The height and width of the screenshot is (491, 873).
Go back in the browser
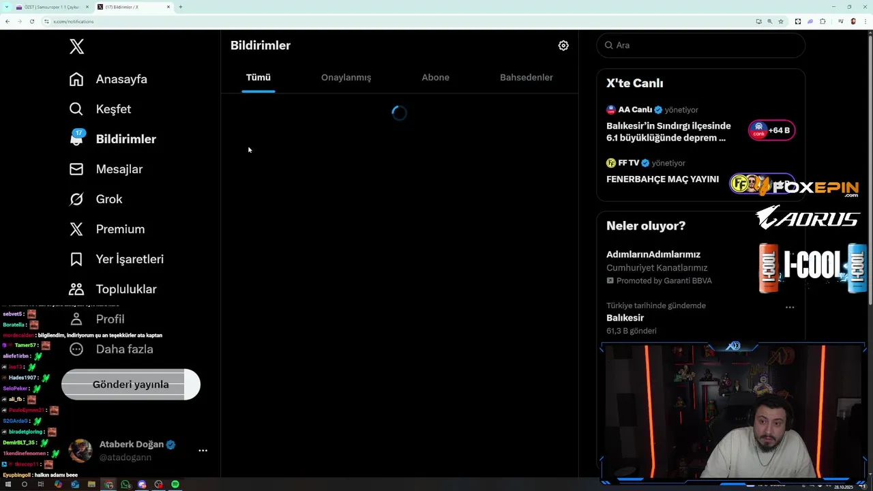tap(8, 21)
